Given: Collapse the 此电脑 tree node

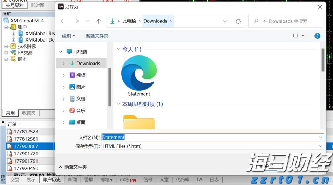Looking at the screenshot, I should tap(61, 52).
